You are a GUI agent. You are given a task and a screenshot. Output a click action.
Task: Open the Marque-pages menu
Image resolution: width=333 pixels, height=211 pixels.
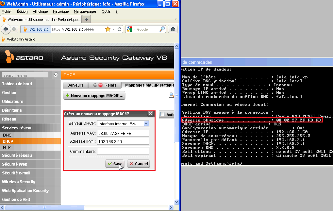click(x=85, y=11)
